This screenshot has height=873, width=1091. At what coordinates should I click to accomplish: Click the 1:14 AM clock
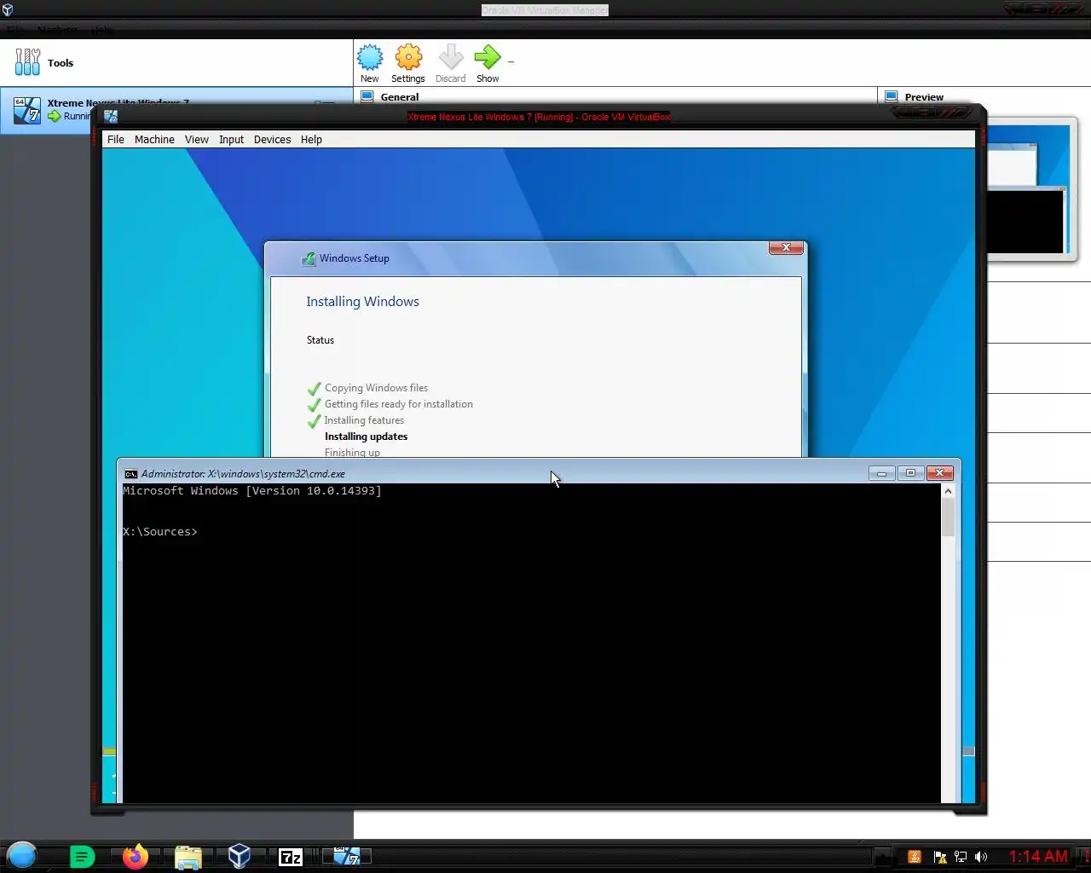(x=1038, y=857)
